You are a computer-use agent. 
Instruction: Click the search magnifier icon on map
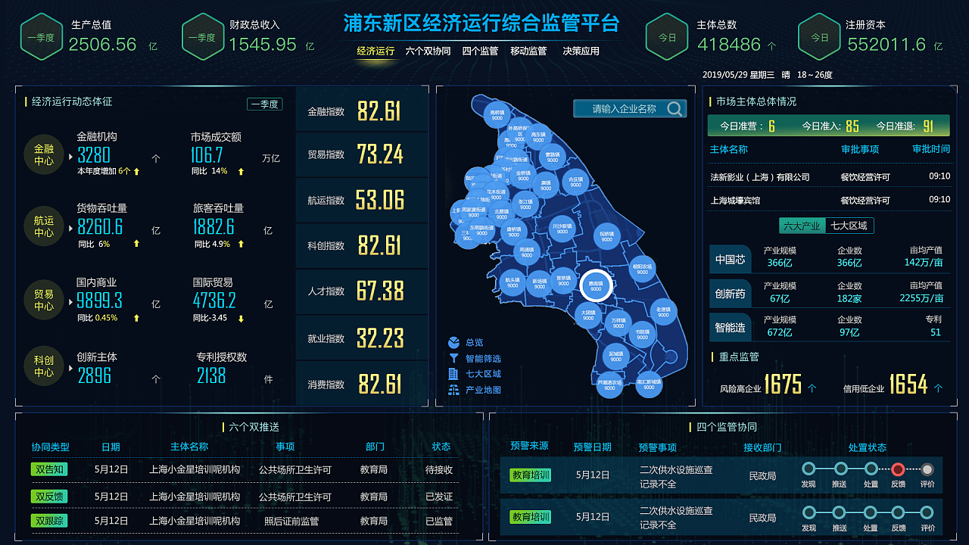[675, 109]
